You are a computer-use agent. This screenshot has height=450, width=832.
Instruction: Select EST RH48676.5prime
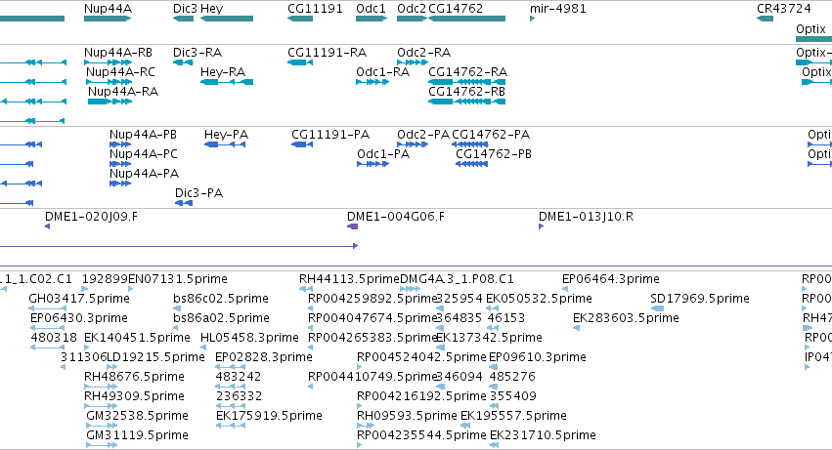[101, 387]
